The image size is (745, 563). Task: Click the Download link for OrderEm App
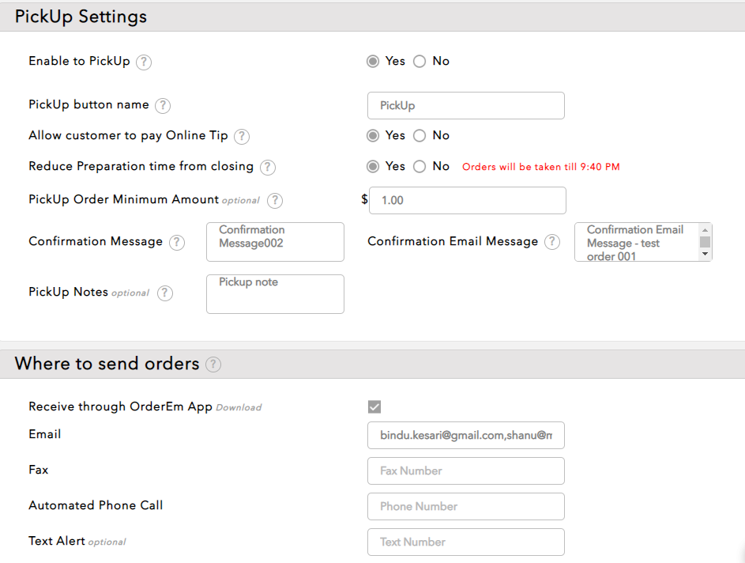click(239, 408)
